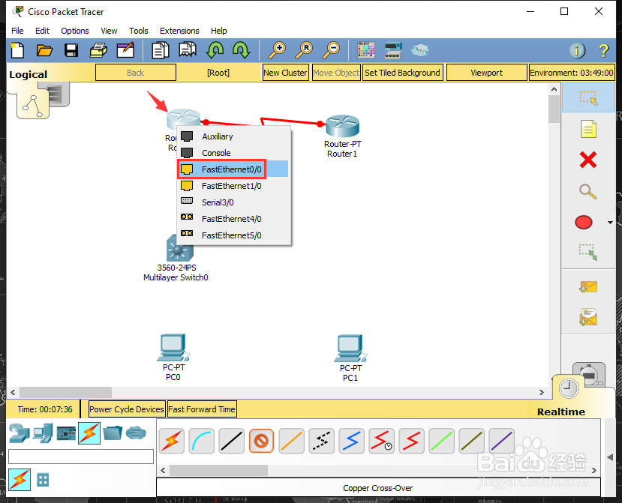The height and width of the screenshot is (503, 622).
Task: Choose the Inspect magnifier tool
Action: pyautogui.click(x=588, y=191)
